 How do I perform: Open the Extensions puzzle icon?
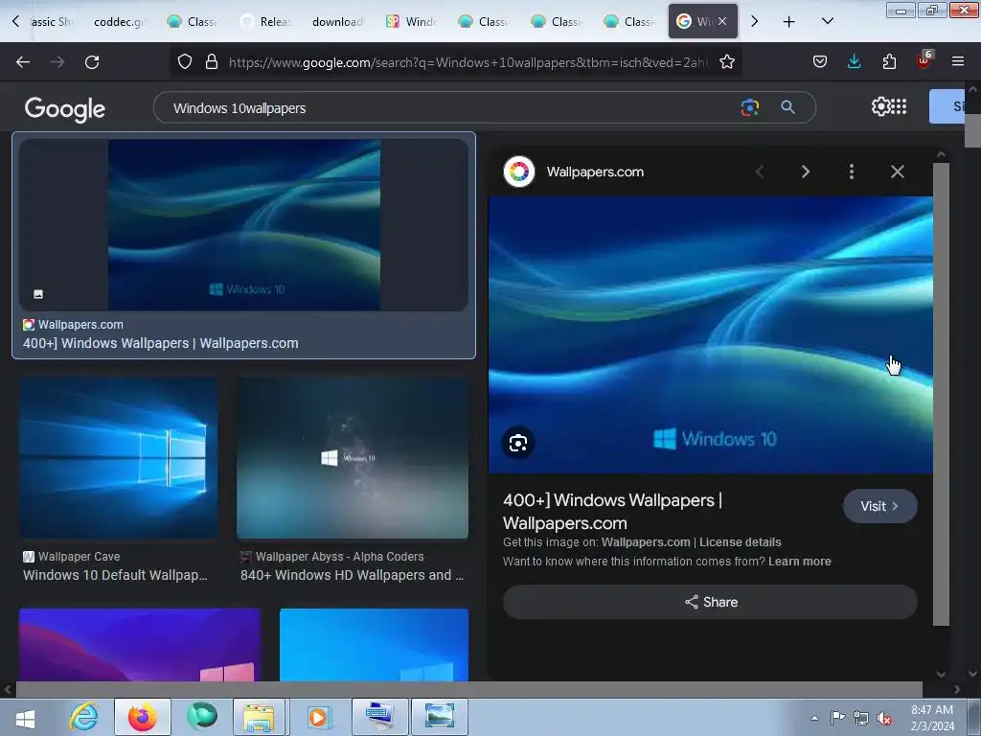[889, 61]
